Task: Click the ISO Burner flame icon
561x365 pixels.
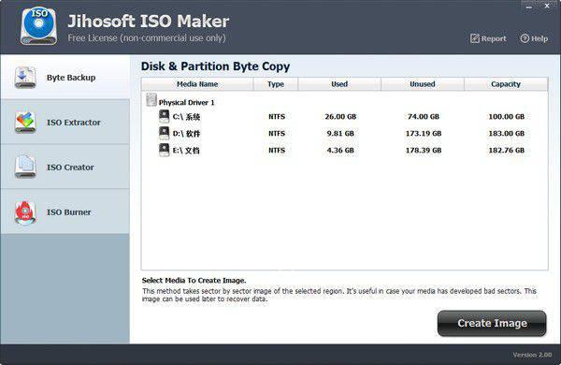Action: tap(25, 212)
